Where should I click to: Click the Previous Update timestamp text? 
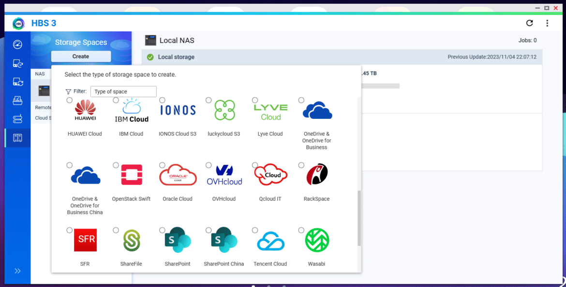(492, 57)
